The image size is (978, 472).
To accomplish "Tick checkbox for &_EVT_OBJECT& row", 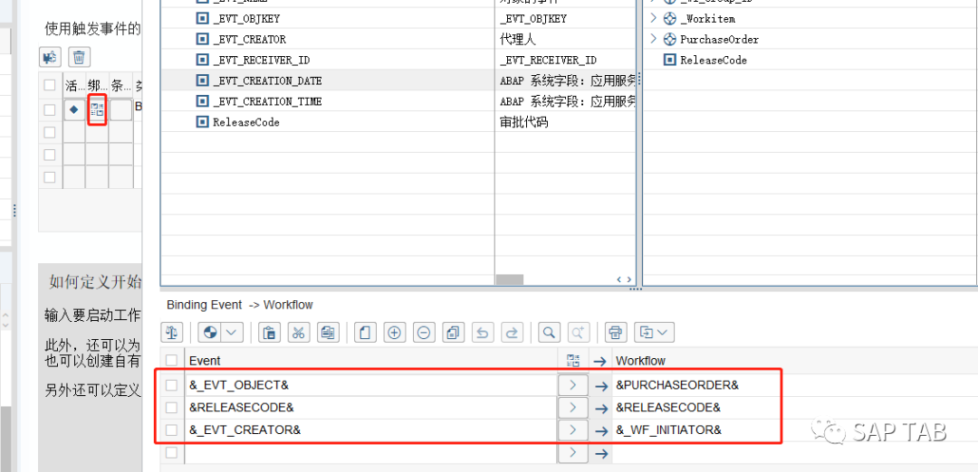I will pyautogui.click(x=171, y=385).
